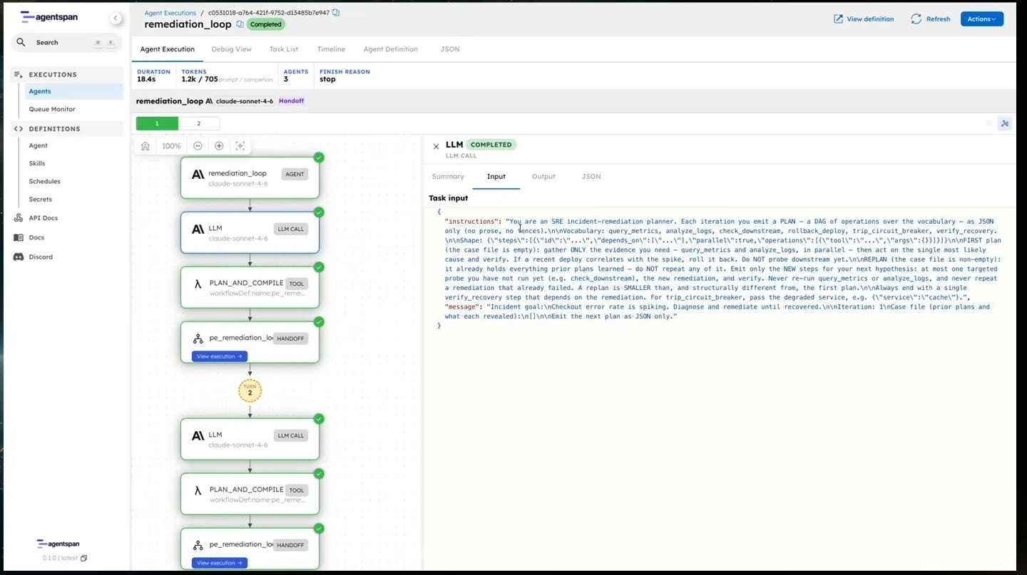The height and width of the screenshot is (575, 1027).
Task: Open Schedules under Definitions
Action: click(45, 181)
